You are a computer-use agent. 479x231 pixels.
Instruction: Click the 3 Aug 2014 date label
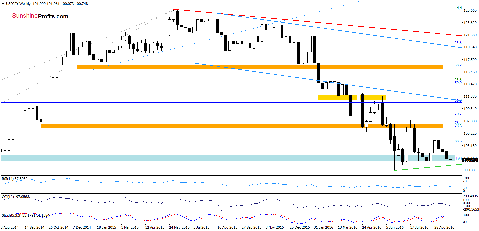[x=10, y=227]
